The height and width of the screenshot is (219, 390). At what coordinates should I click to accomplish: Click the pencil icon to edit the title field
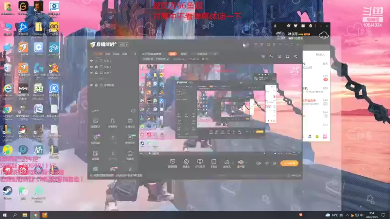215,54
